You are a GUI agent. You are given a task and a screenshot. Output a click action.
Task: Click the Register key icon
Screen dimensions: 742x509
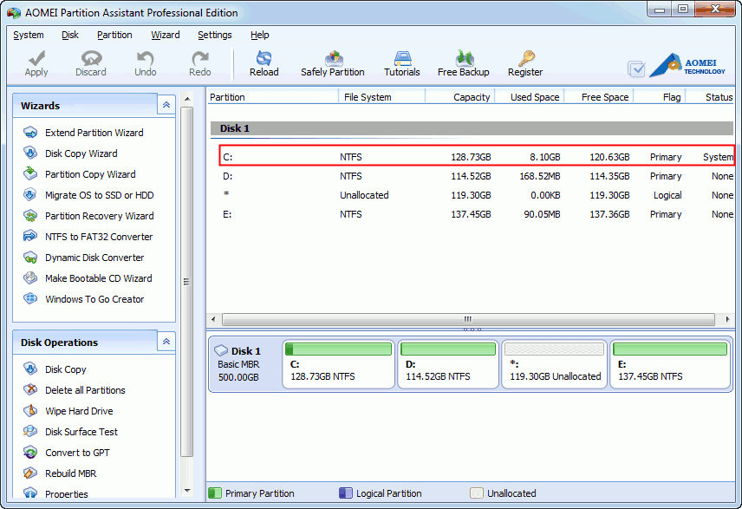pyautogui.click(x=526, y=58)
